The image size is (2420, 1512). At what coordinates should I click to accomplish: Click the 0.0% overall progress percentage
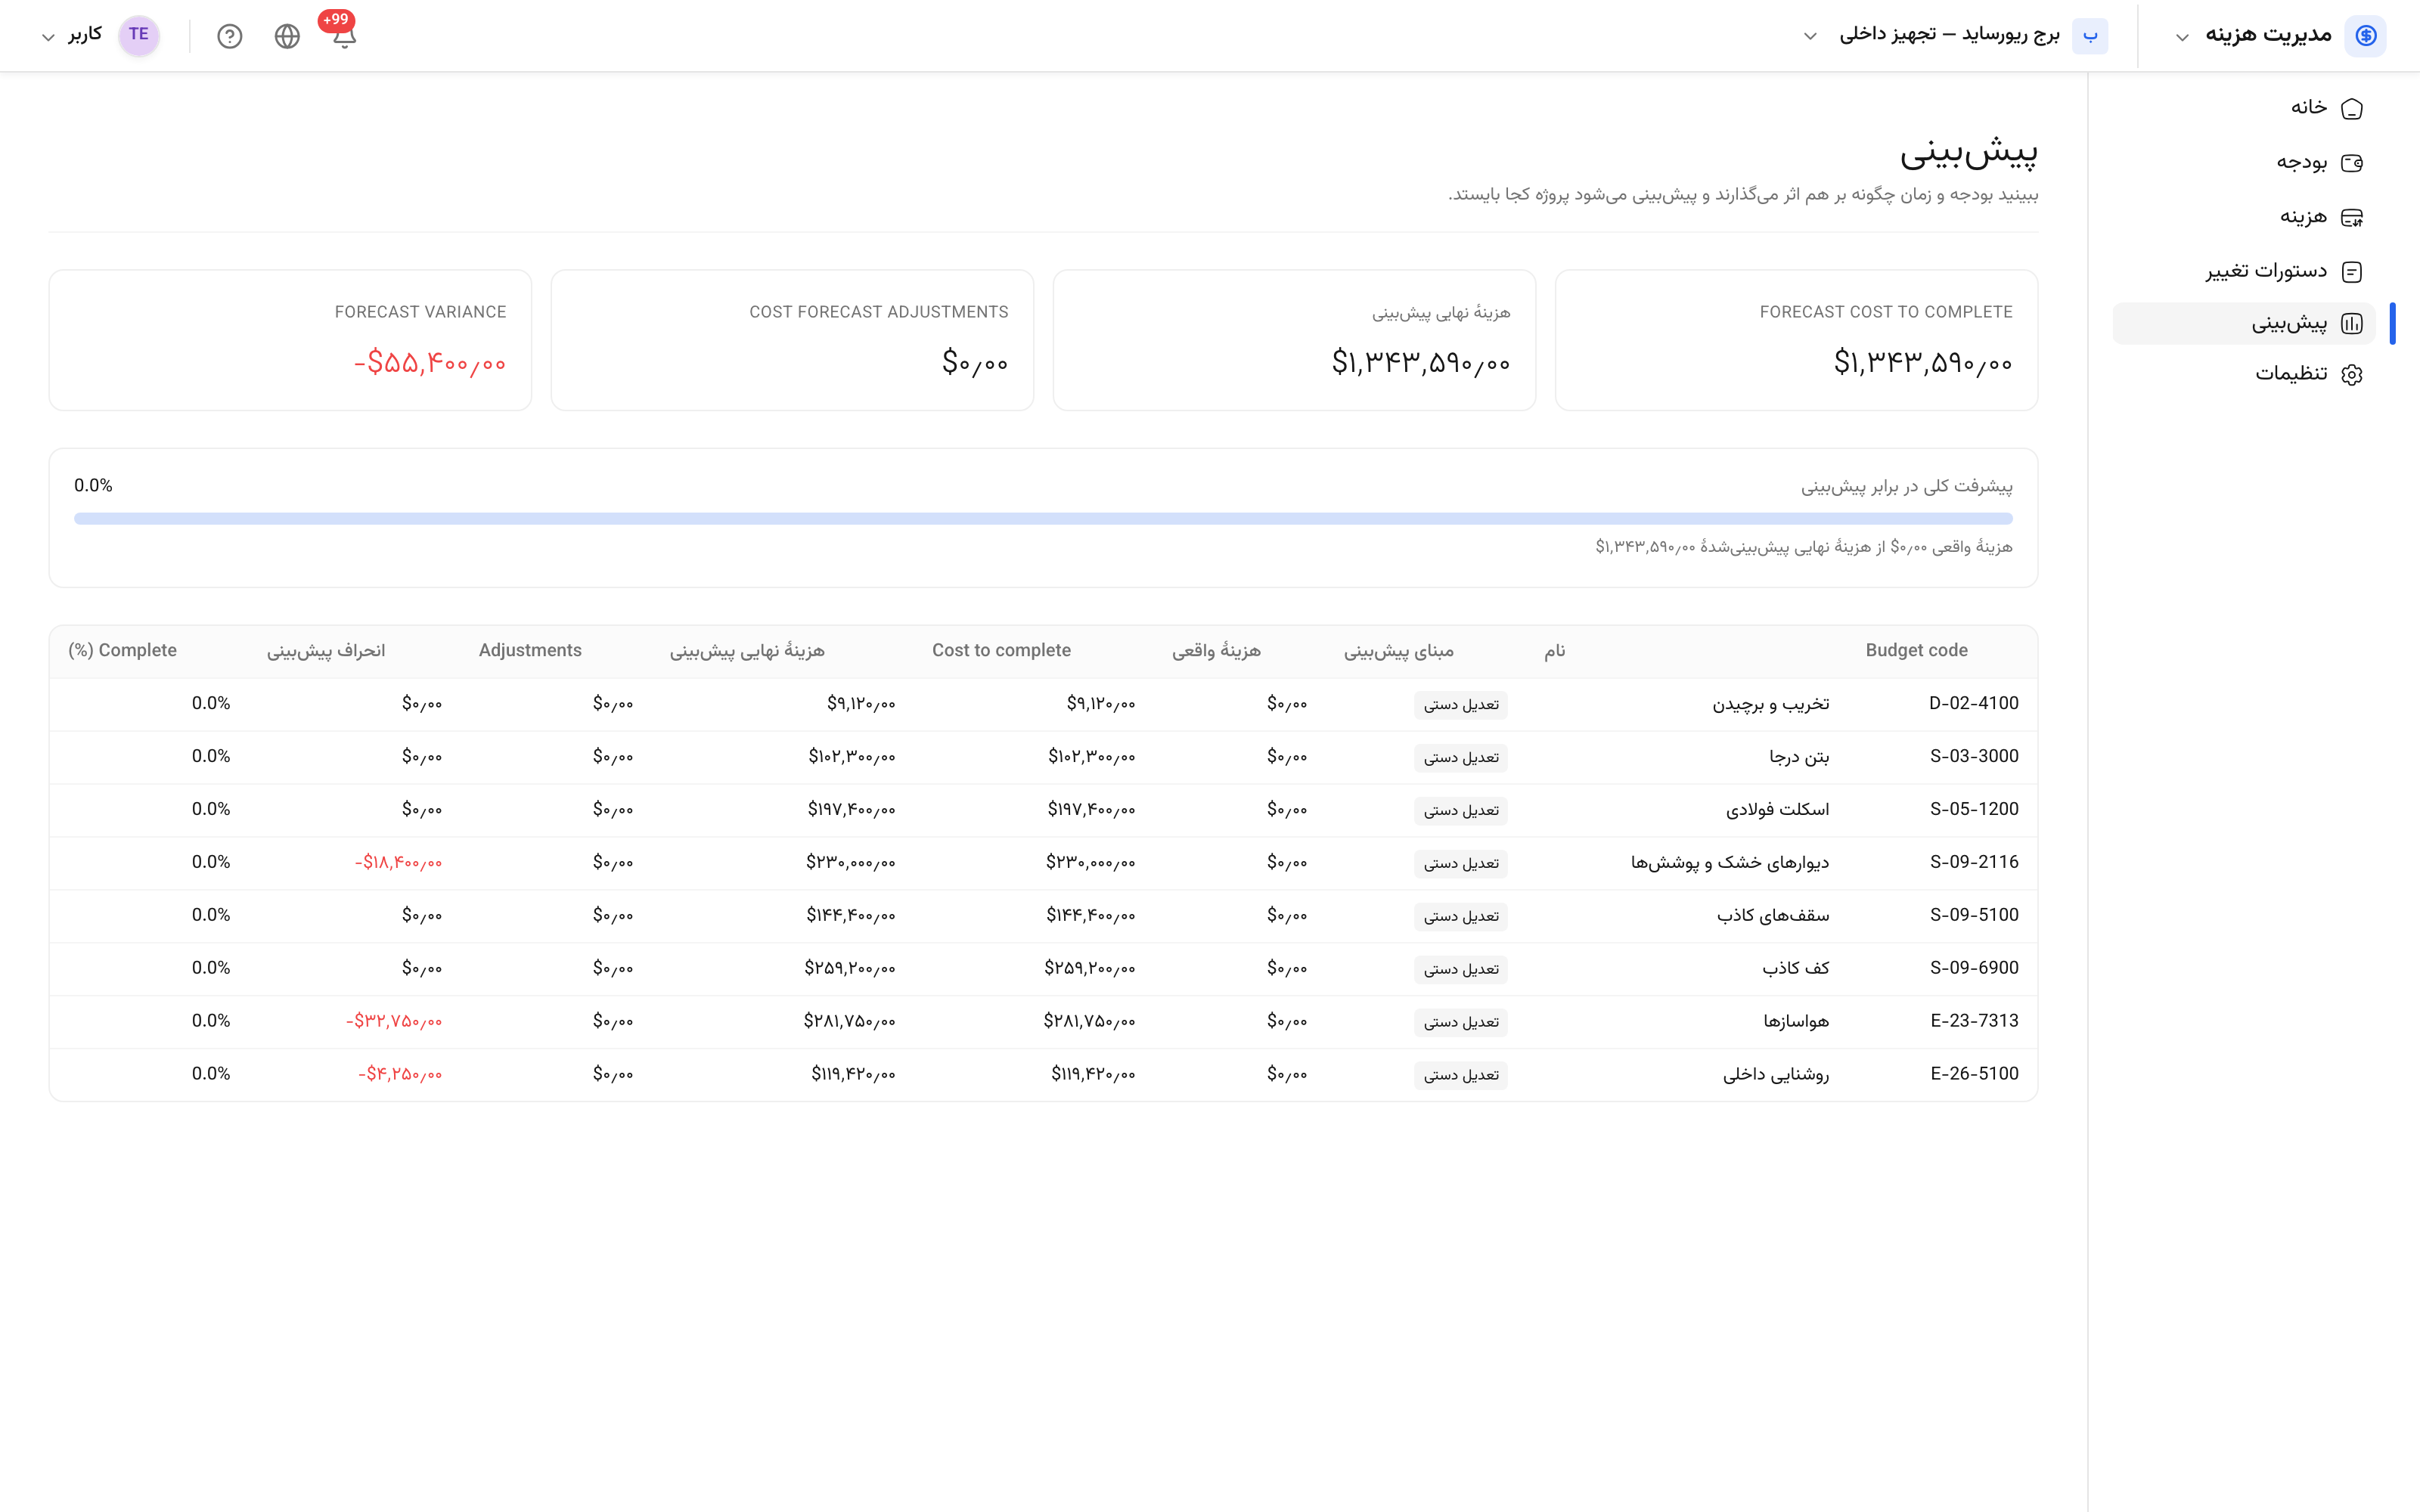(93, 486)
